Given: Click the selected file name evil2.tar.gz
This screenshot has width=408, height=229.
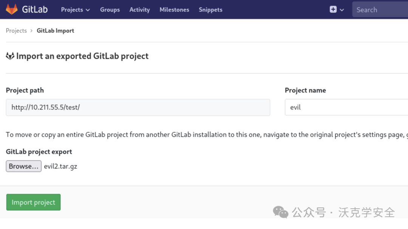Looking at the screenshot, I should pos(60,166).
